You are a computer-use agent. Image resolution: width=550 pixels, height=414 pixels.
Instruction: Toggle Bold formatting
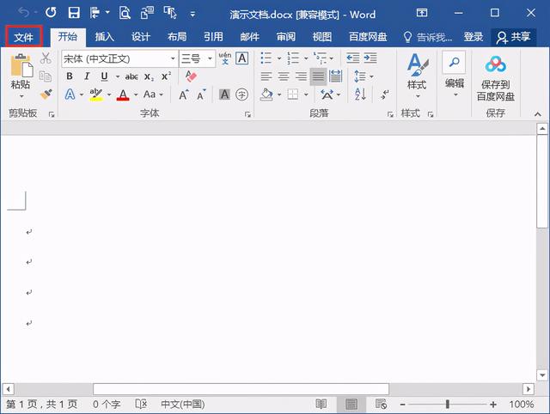pos(70,76)
